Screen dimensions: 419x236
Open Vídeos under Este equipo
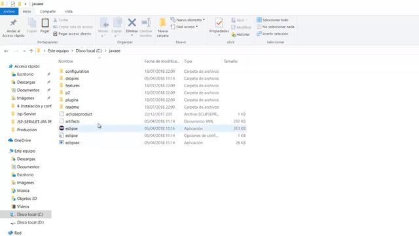coord(23,206)
